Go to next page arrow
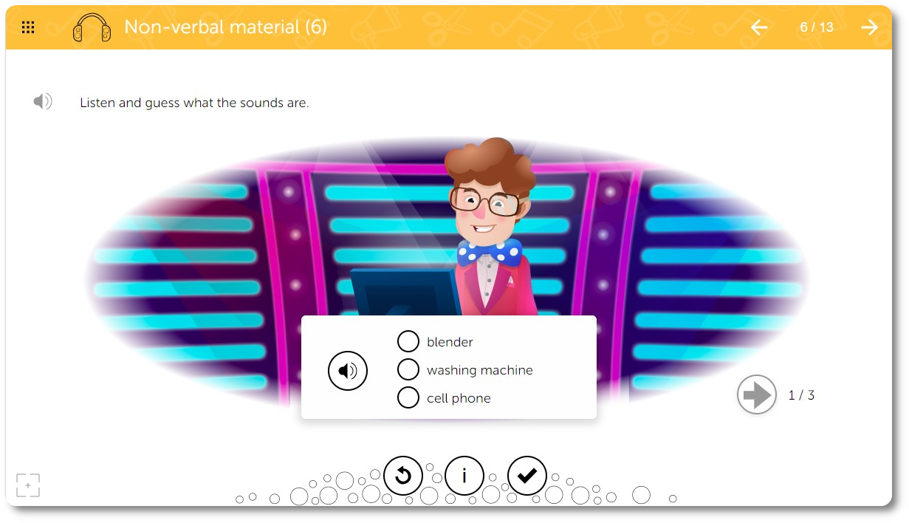The height and width of the screenshot is (523, 909). (870, 27)
